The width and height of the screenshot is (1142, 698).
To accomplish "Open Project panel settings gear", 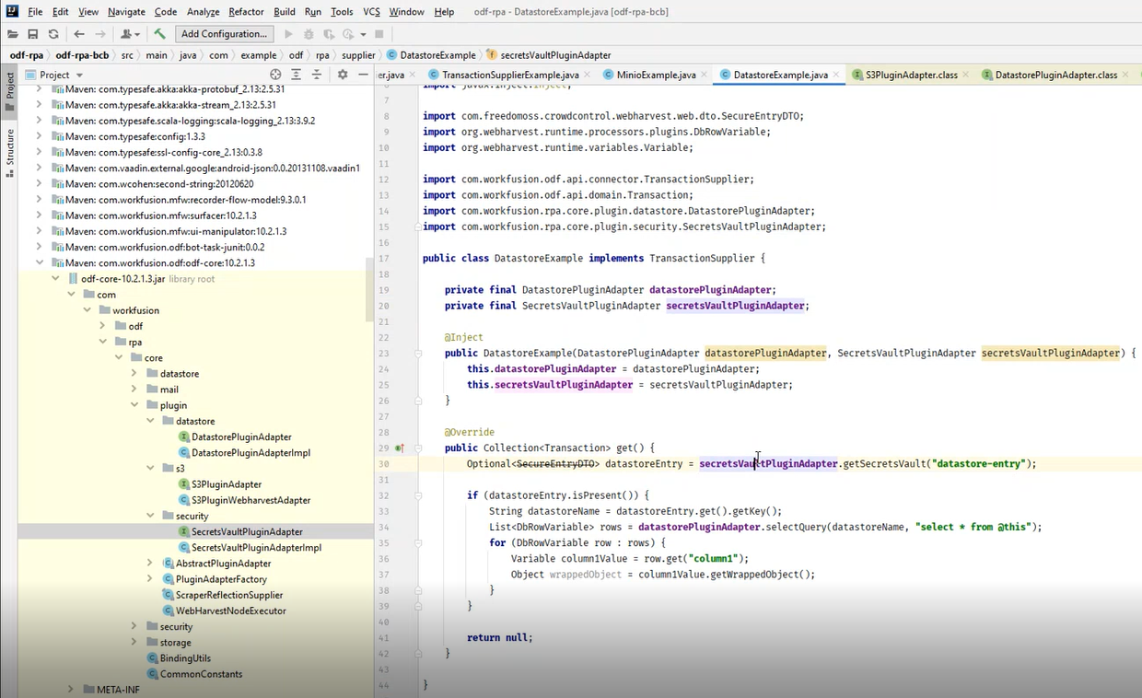I will click(x=343, y=75).
